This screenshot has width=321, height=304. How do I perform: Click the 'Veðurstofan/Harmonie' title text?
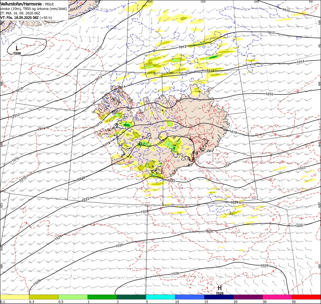coord(21,4)
